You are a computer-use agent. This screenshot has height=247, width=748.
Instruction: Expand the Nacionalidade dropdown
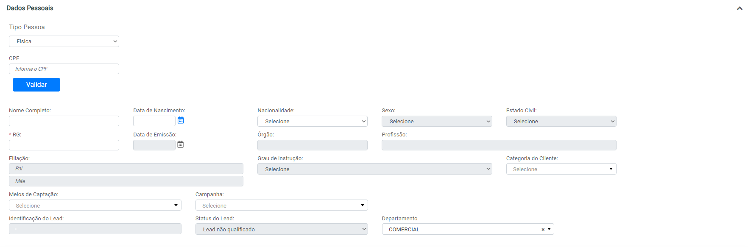coord(312,122)
